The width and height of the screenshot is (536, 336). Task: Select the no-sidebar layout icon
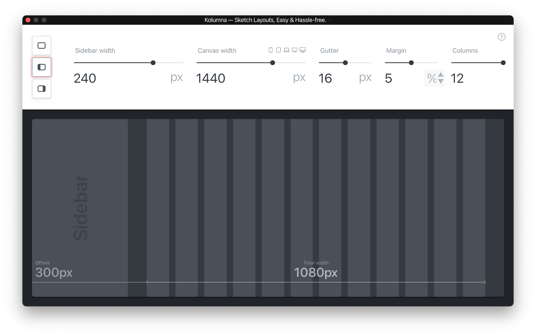click(42, 46)
